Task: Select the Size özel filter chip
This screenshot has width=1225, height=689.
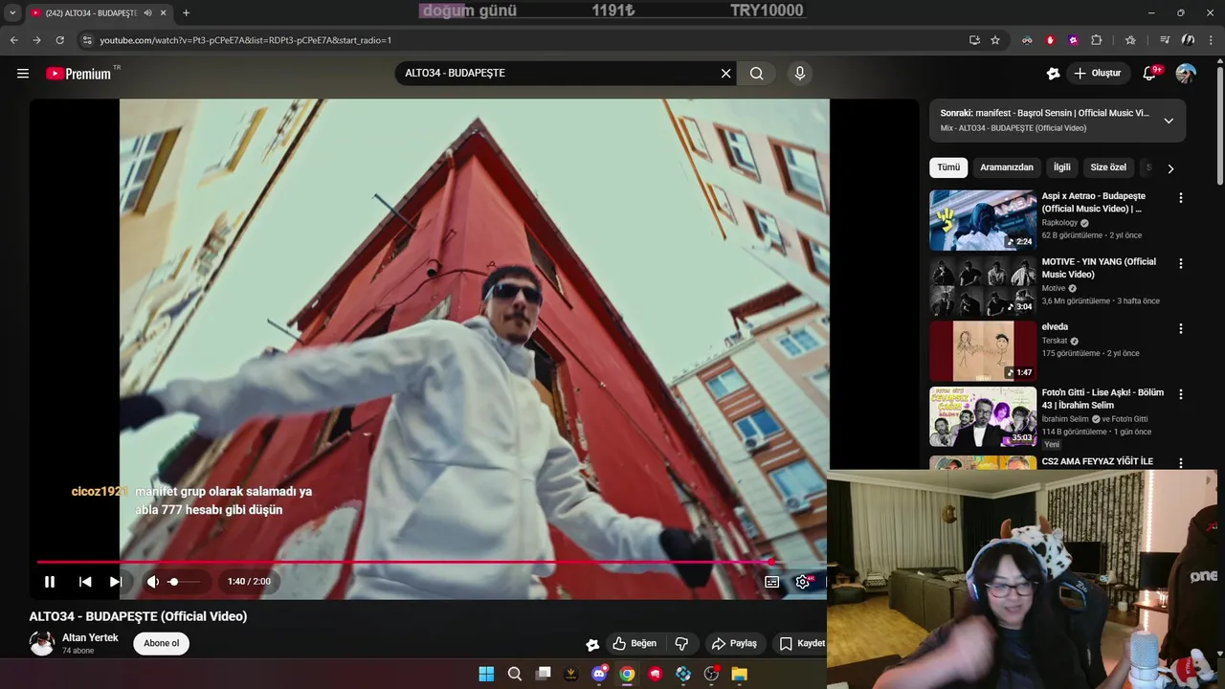Action: pos(1108,167)
